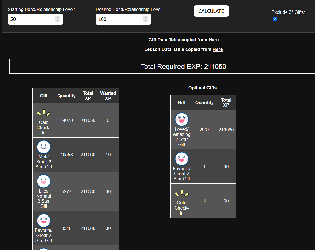Click the 'Optimal Gifts:' heading
Image resolution: width=315 pixels, height=250 pixels.
coord(203,88)
